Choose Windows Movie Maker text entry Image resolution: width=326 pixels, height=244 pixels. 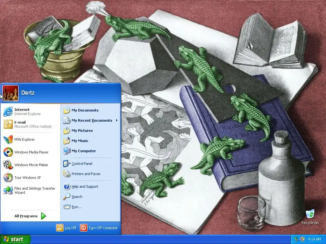coord(31,165)
